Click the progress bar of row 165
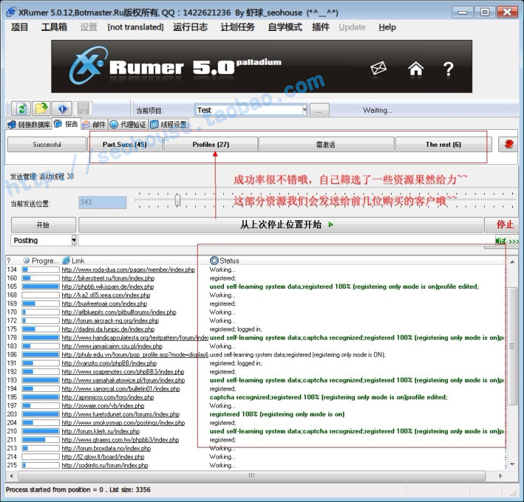 [x=41, y=286]
